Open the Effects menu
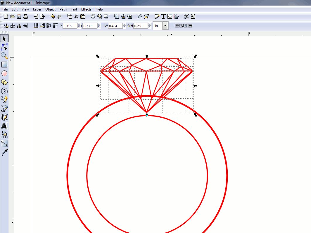 (x=86, y=9)
